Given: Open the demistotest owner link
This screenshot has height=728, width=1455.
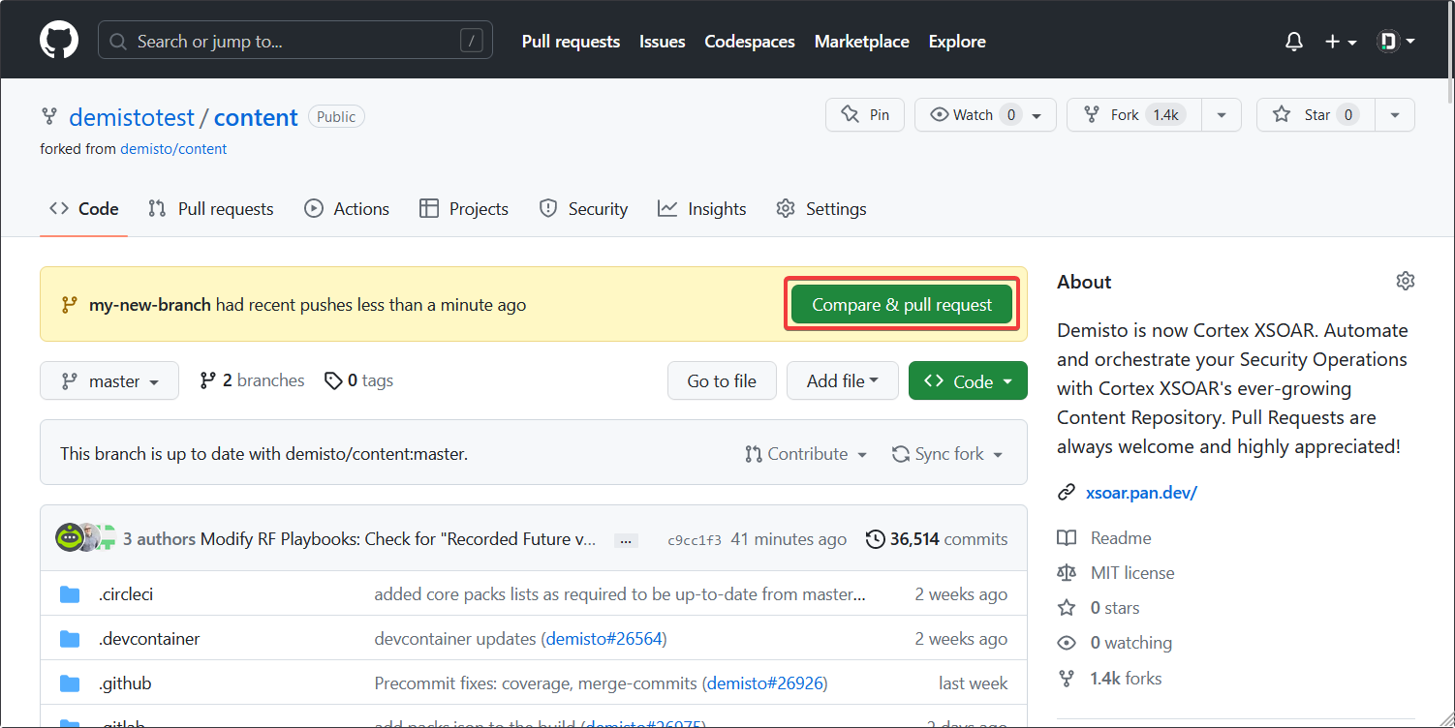Looking at the screenshot, I should click(132, 117).
